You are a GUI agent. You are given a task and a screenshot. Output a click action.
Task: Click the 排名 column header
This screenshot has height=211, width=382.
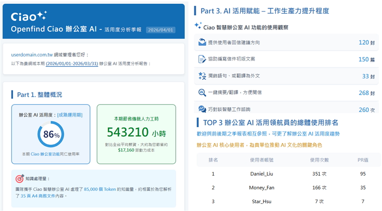click(213, 160)
